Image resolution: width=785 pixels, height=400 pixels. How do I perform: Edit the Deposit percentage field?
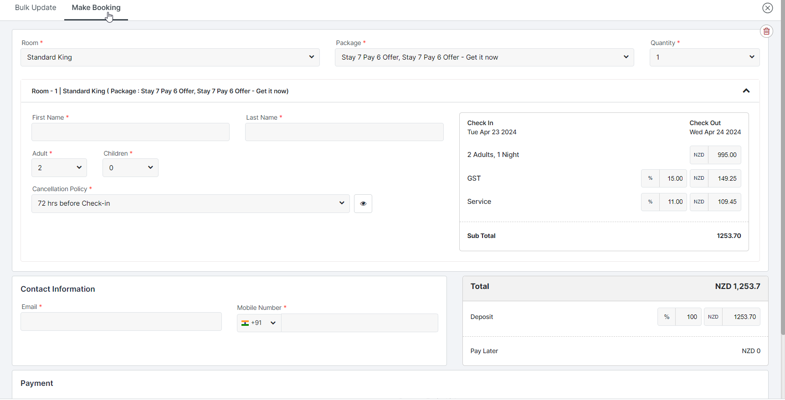(688, 317)
